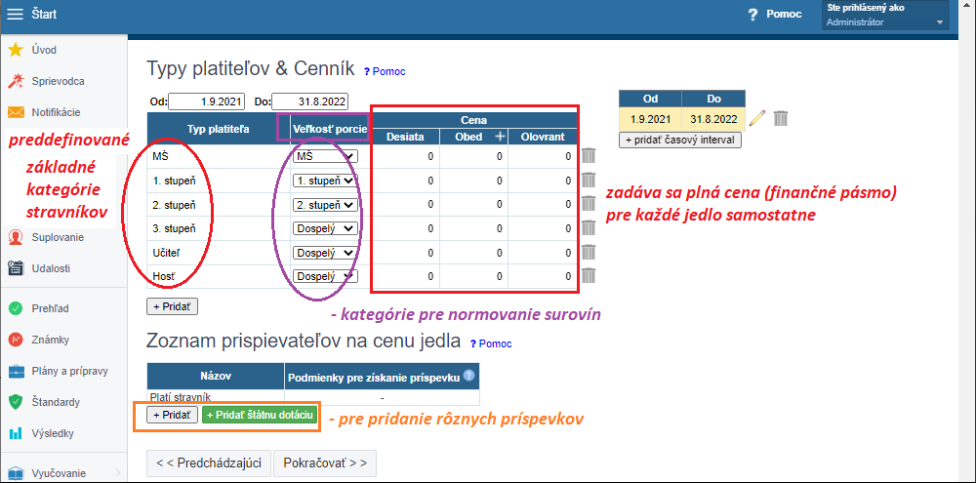Delete the 1.9.2021–31.8.2022 time interval

(781, 118)
